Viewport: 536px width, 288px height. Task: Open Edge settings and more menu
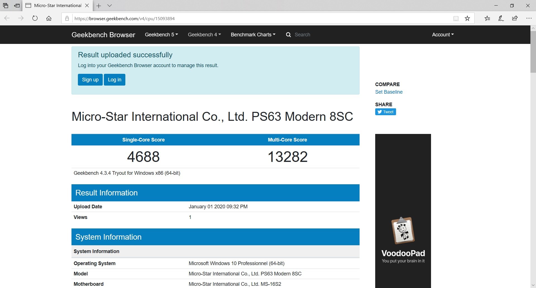(x=529, y=18)
